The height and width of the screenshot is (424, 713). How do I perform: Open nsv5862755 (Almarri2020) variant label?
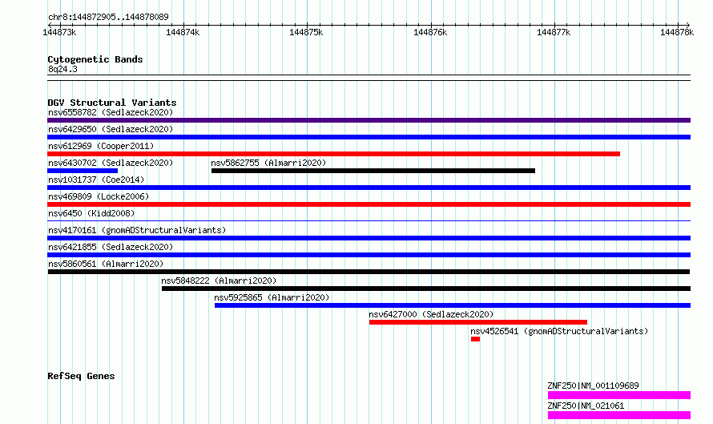click(268, 163)
